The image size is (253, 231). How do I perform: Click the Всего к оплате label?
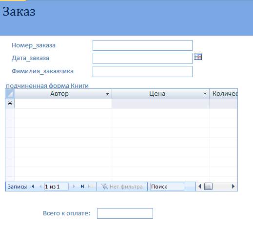pos(66,213)
